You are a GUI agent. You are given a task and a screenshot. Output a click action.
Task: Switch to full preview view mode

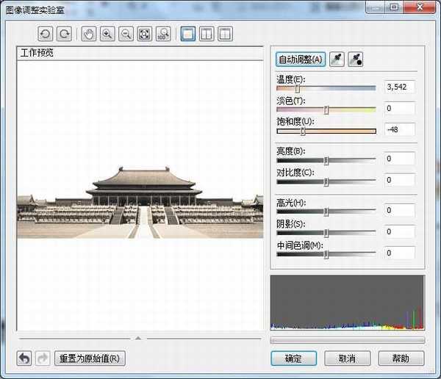[187, 34]
